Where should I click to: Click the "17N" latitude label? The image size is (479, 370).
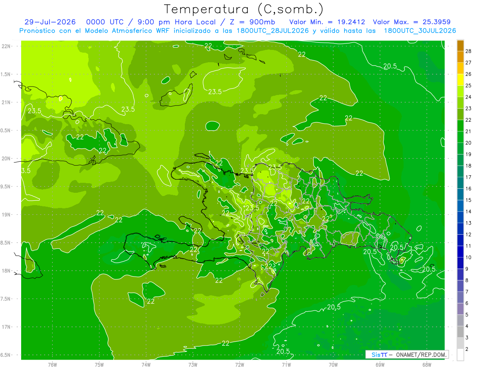[6, 327]
